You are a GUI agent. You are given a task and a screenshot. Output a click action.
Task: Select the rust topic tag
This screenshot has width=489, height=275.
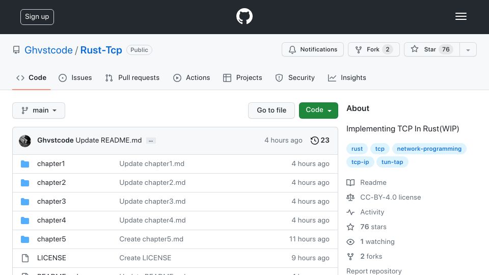pos(357,149)
